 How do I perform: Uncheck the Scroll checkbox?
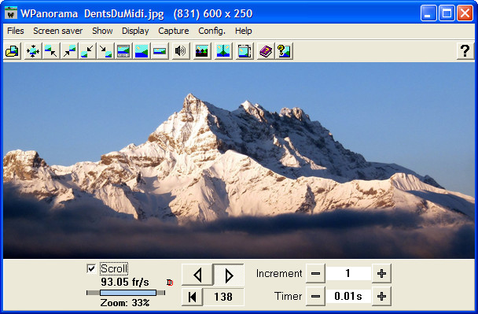click(x=91, y=269)
